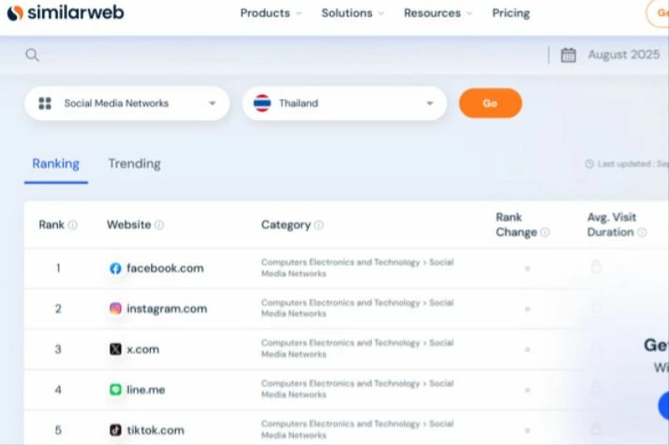
Task: Go to the Pricing page
Action: pos(511,13)
